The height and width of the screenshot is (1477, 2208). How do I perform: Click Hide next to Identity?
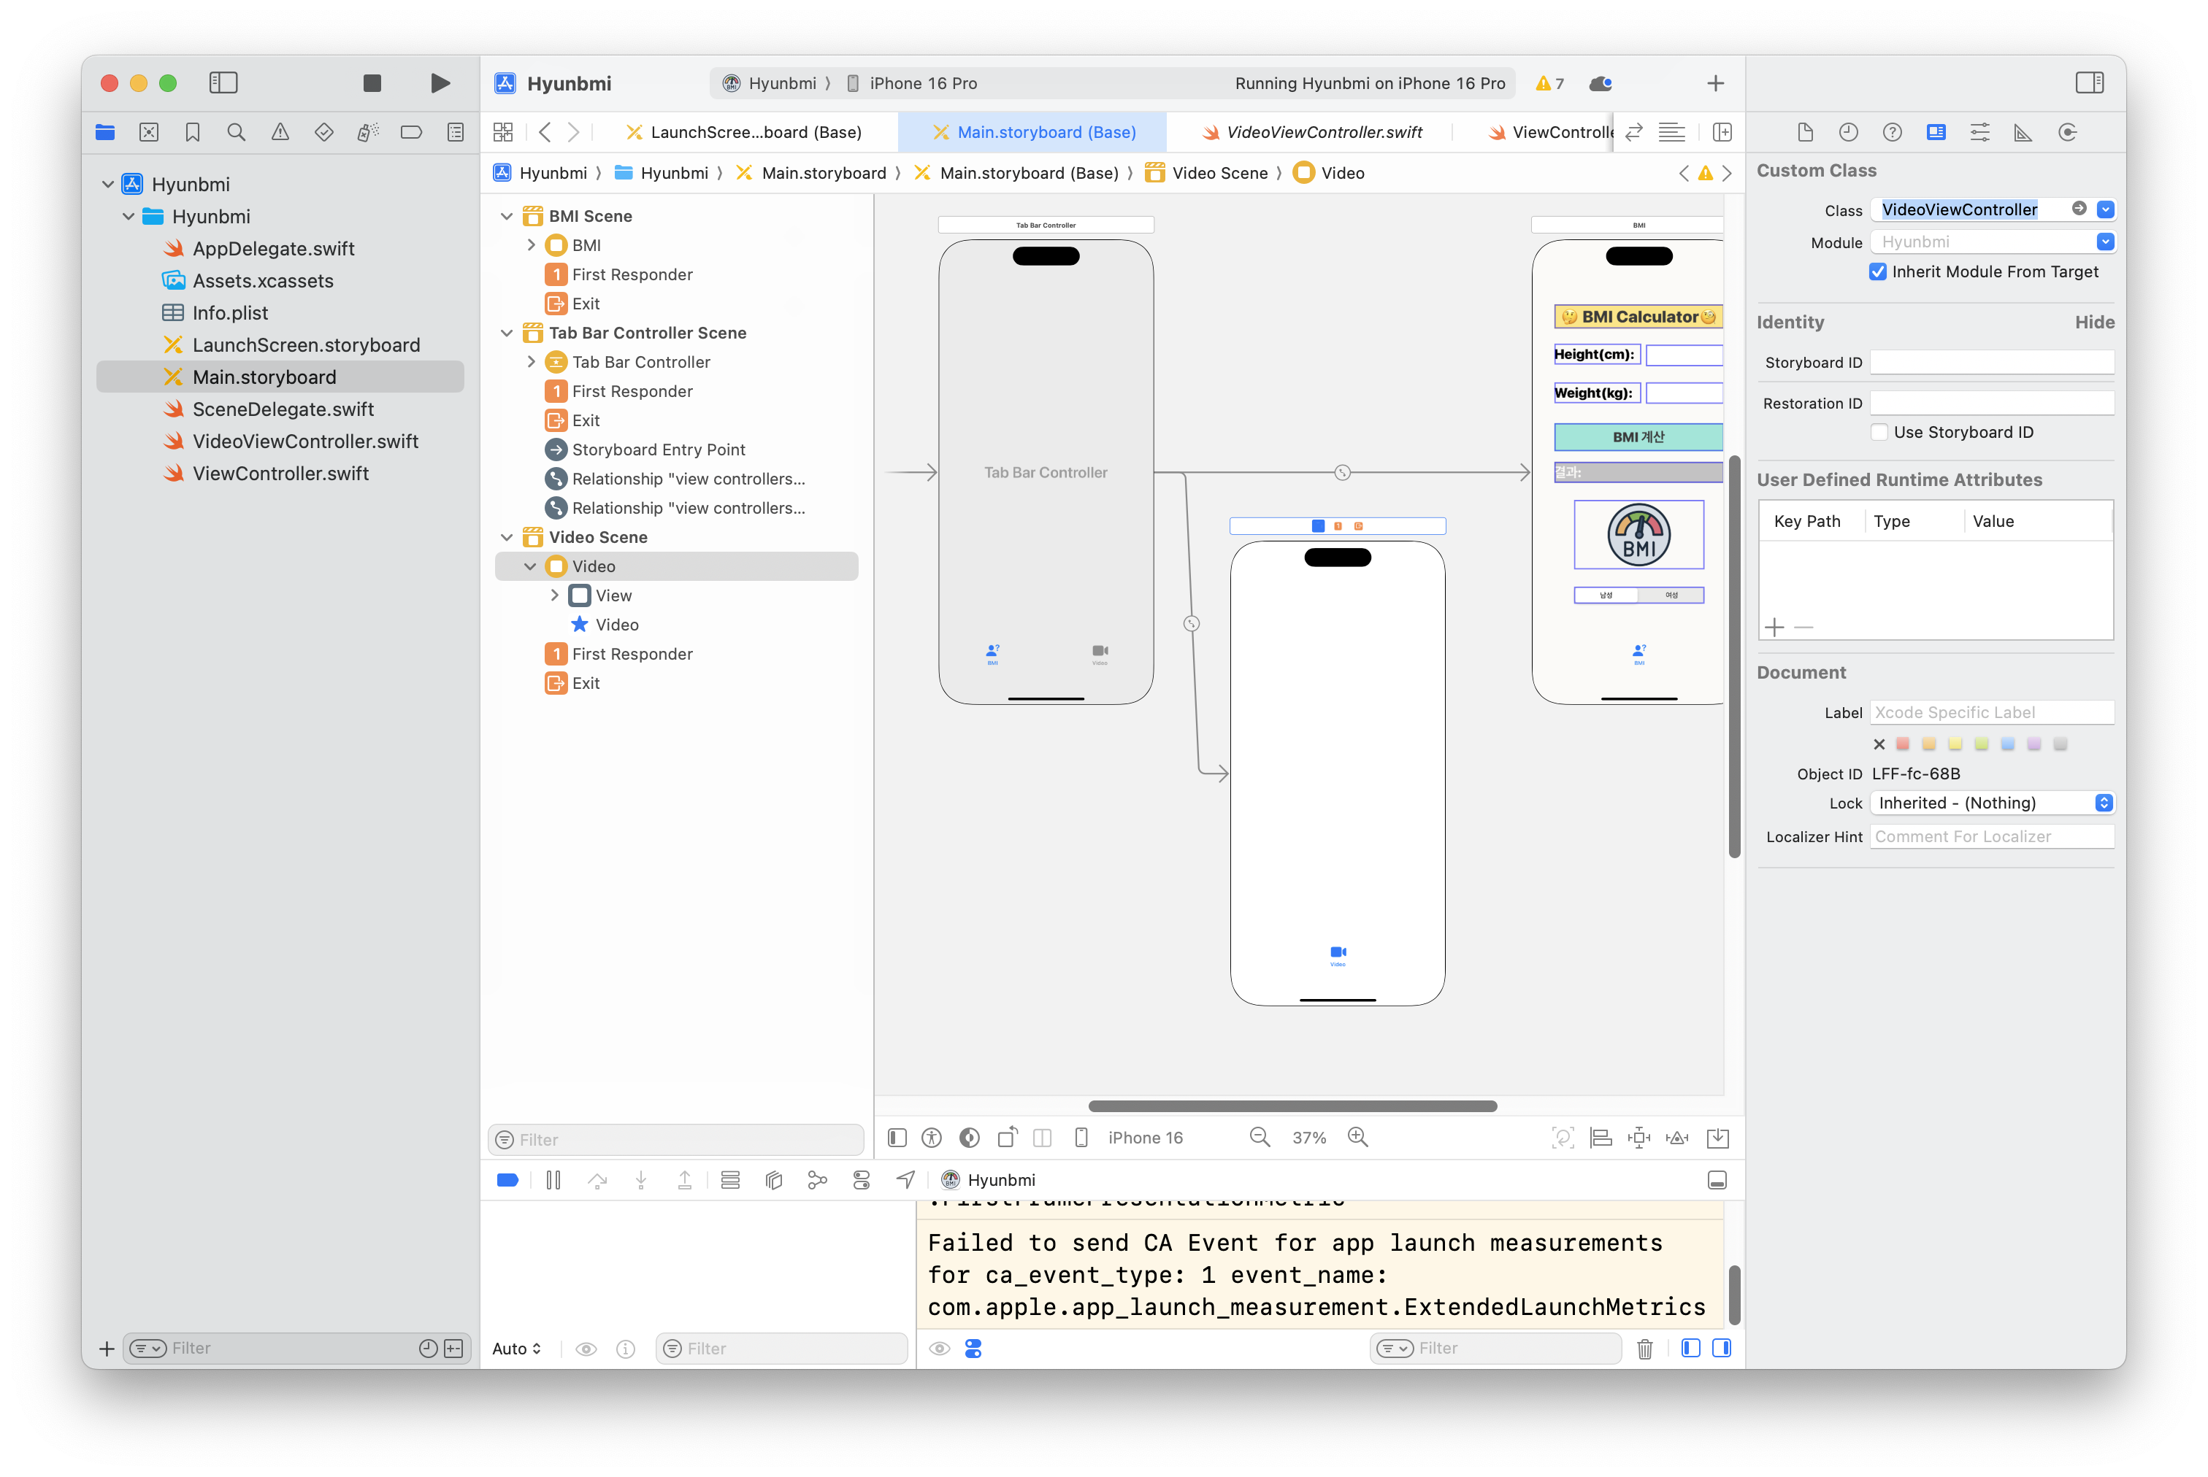pyautogui.click(x=2094, y=322)
